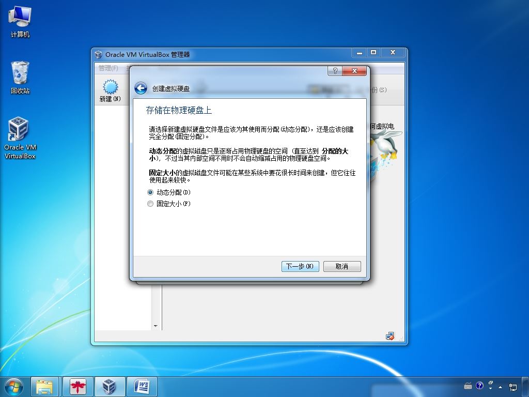Select the 固定大小 radio button

point(150,204)
